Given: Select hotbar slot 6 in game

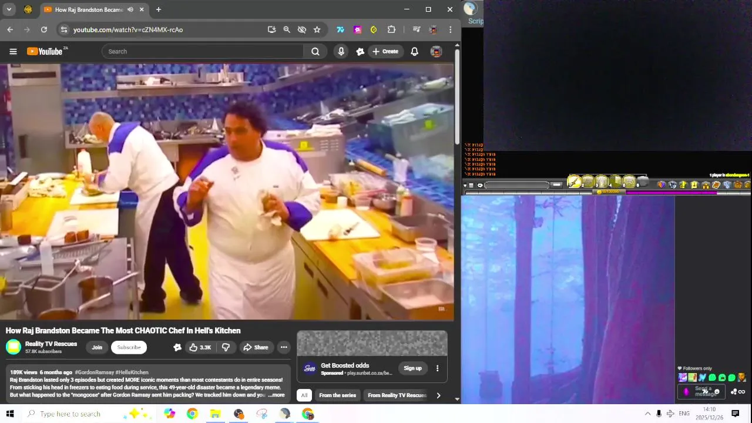Looking at the screenshot, I should coord(642,182).
